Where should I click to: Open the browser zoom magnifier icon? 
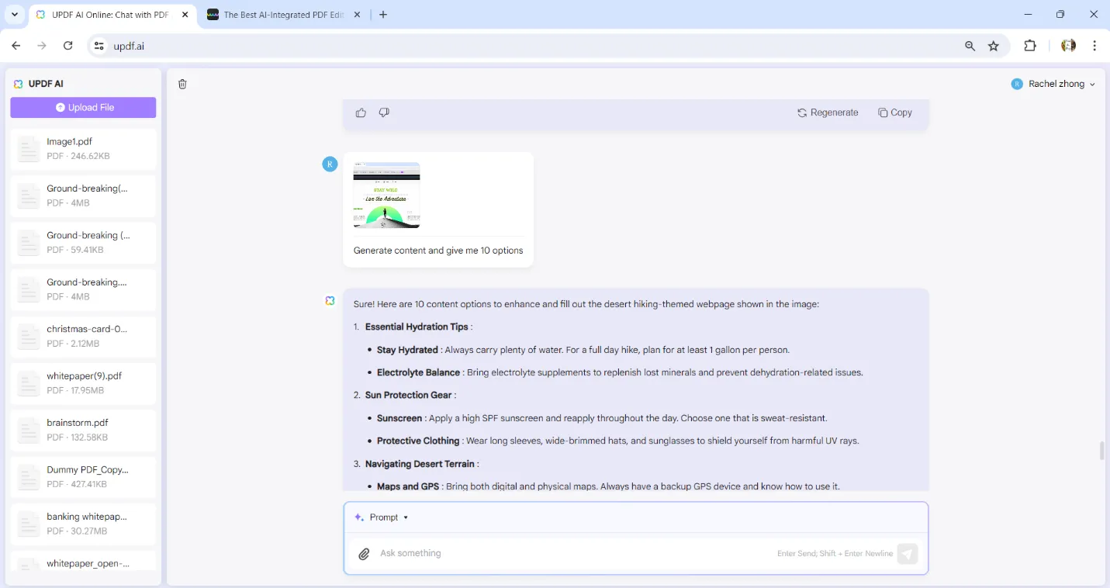[x=970, y=46]
